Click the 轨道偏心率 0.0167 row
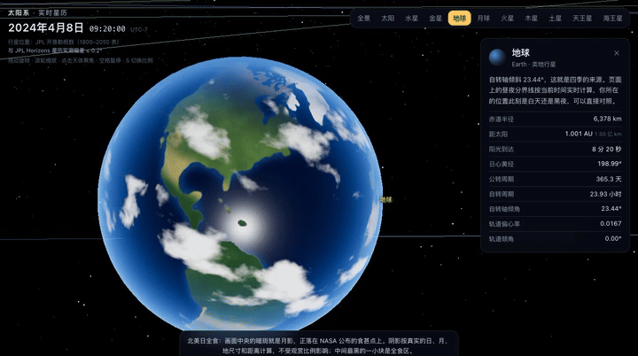Image resolution: width=638 pixels, height=356 pixels. tap(555, 224)
